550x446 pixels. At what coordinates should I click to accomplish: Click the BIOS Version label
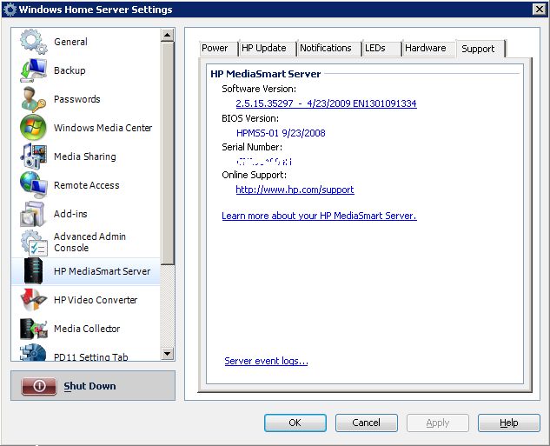pyautogui.click(x=250, y=118)
